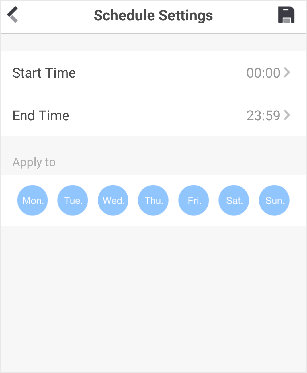This screenshot has width=307, height=373.
Task: Toggle the Mon. day circle
Action: point(32,200)
